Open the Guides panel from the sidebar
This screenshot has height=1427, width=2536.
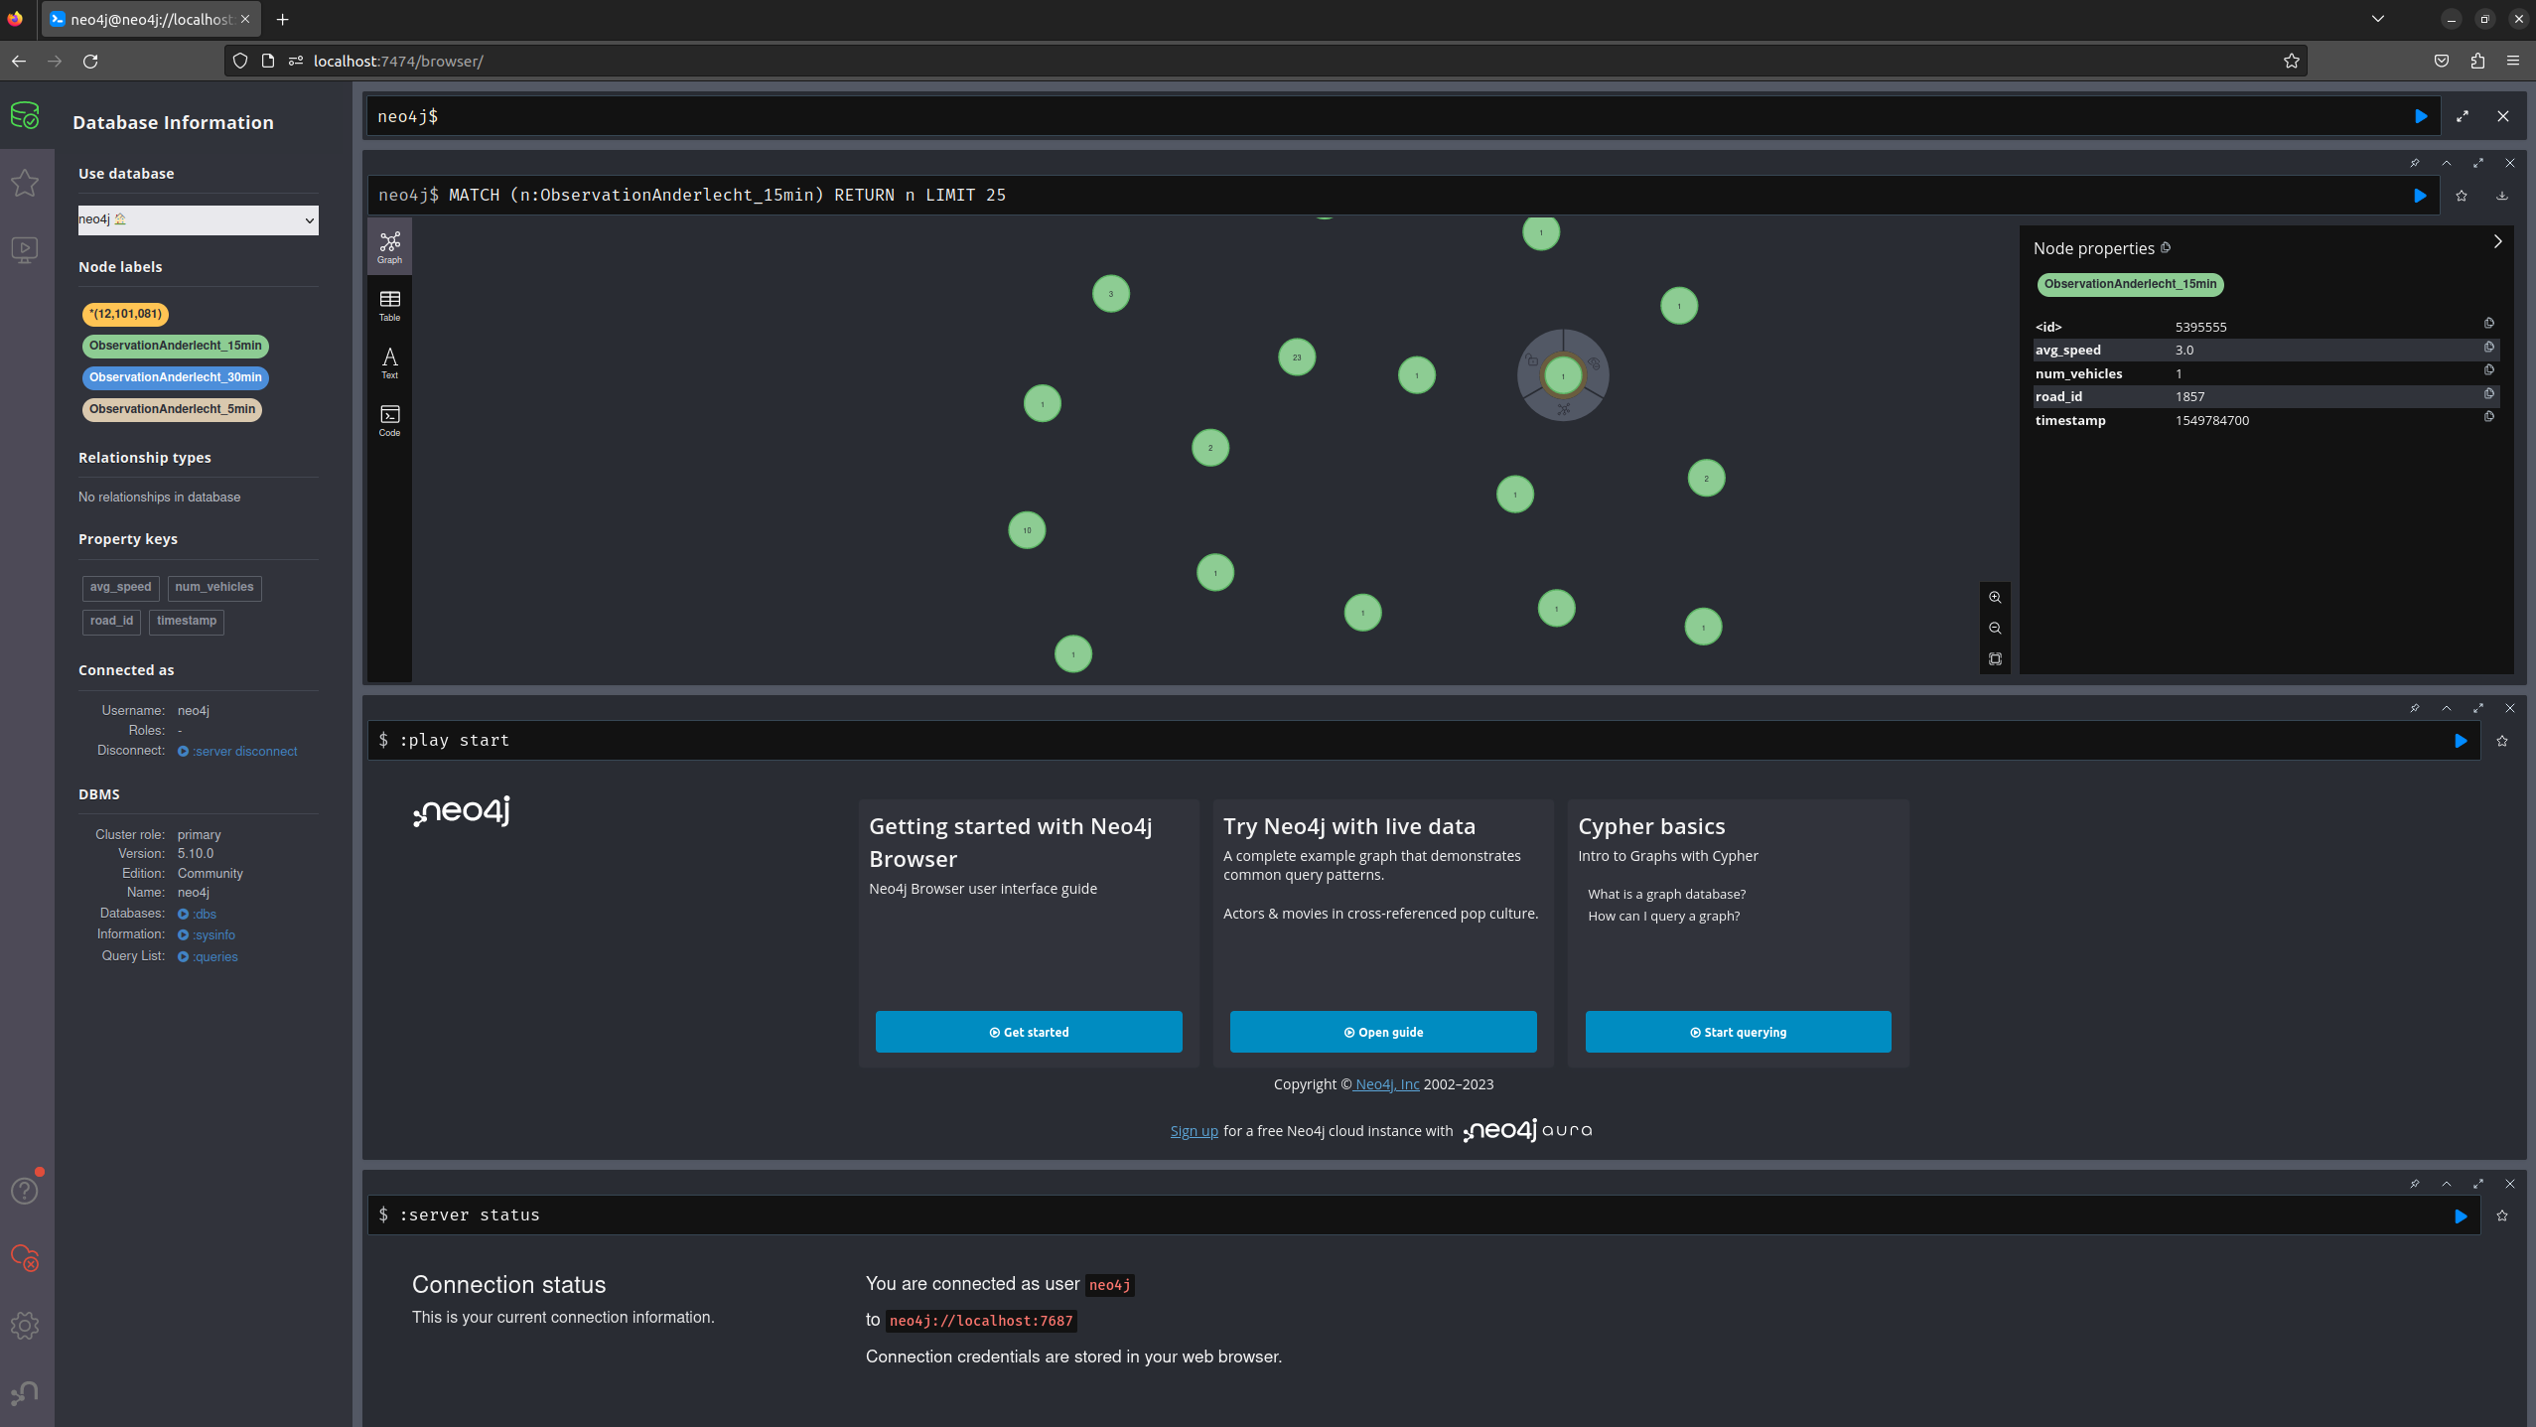25,250
